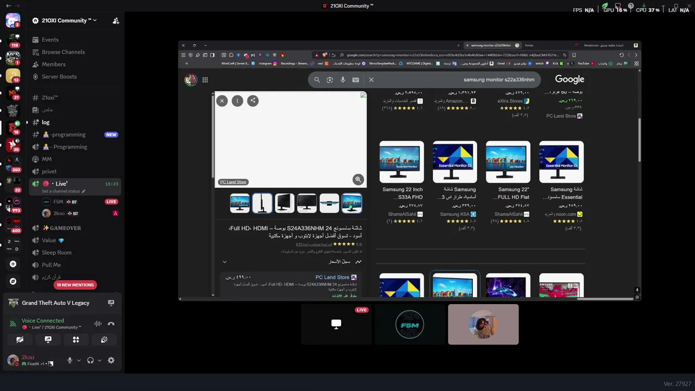Click the 2loxi user avatar in bottom panel

click(12, 360)
